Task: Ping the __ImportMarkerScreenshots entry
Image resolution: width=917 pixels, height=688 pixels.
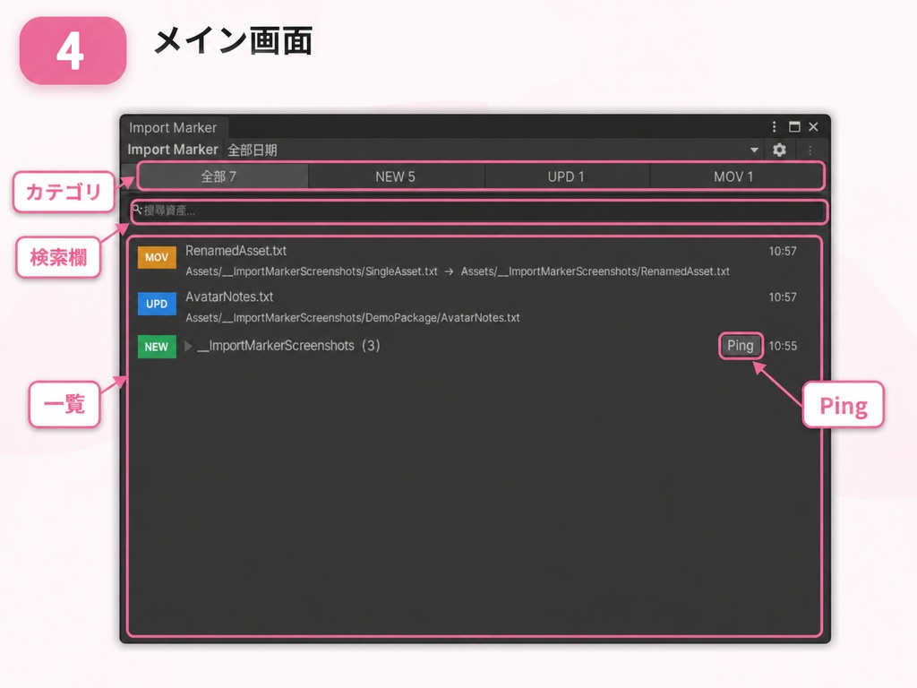Action: (741, 346)
